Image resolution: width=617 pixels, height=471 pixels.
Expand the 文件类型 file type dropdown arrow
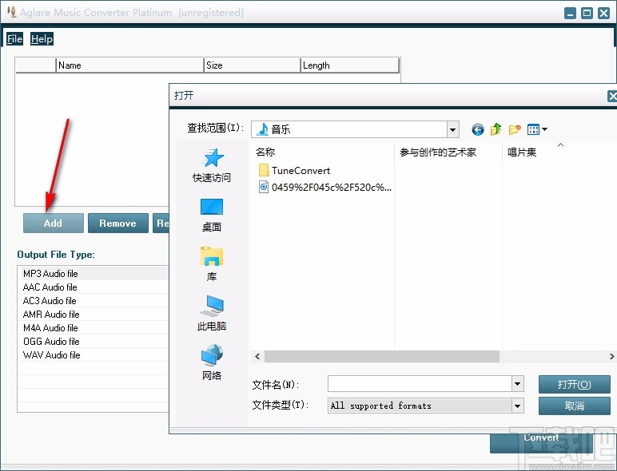point(518,406)
